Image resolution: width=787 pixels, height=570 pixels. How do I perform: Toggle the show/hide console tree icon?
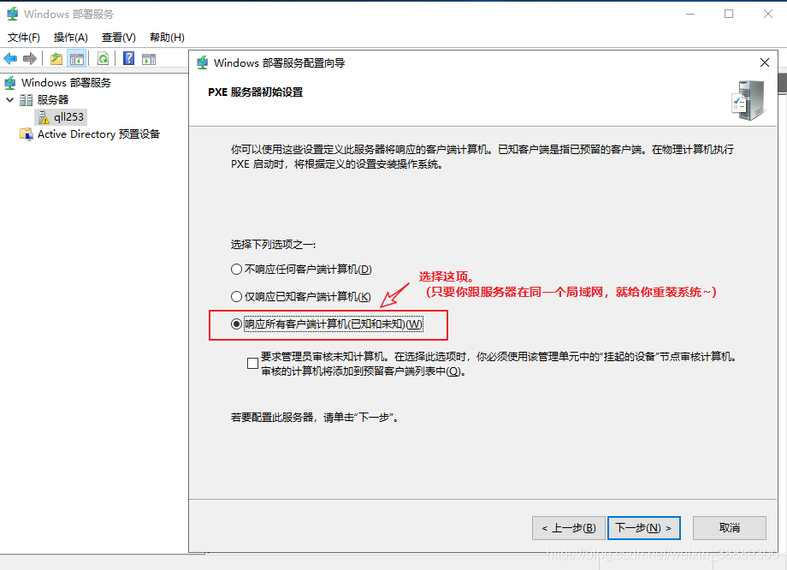click(x=77, y=59)
